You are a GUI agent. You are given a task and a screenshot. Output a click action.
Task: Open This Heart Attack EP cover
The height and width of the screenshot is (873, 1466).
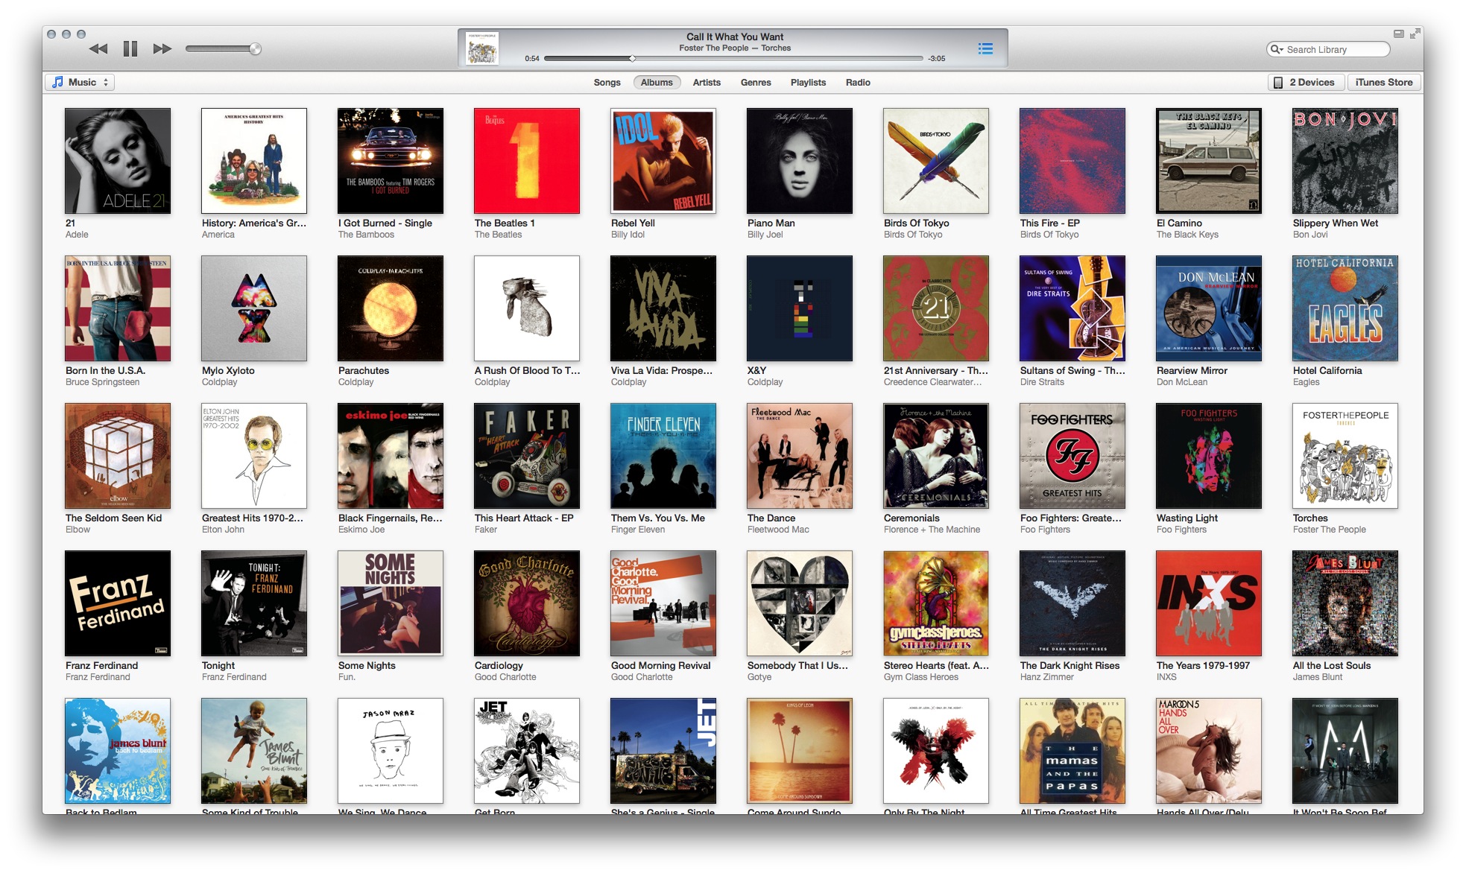click(x=527, y=456)
